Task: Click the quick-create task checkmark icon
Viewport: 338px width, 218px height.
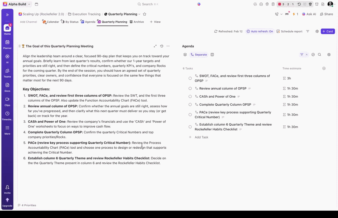Action: 255,4
